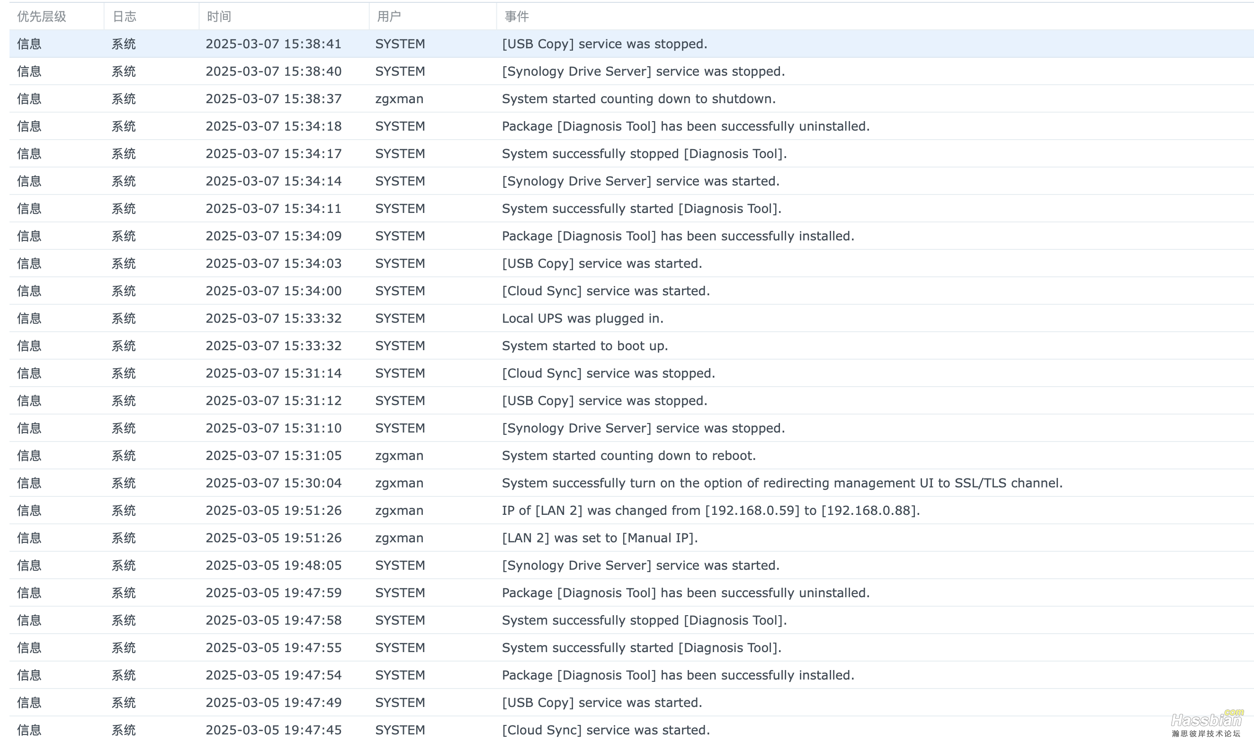Click 信息 priority in 15:38:41 row
The image size is (1254, 742).
pos(29,44)
